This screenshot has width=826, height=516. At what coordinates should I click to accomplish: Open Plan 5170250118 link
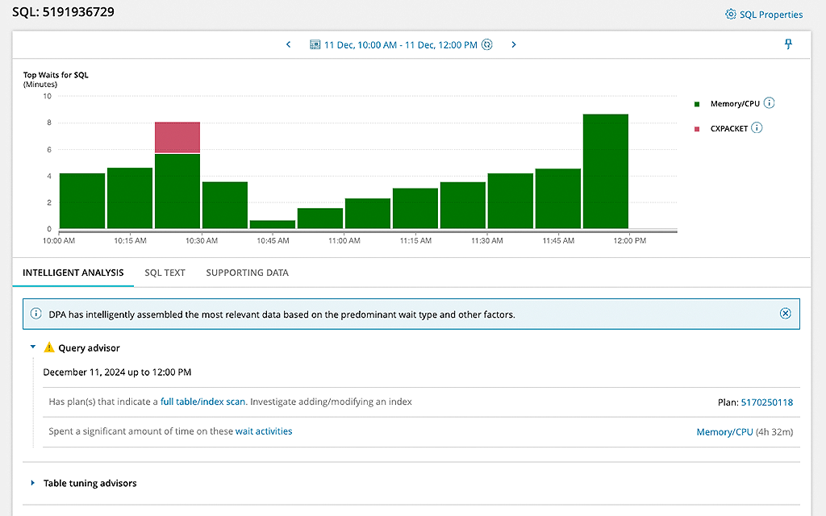[x=766, y=402]
